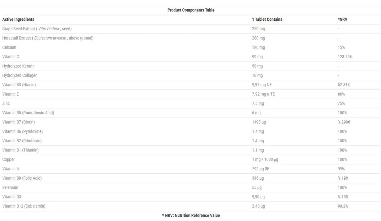Click the Product Components Table title
The height and width of the screenshot is (221, 381).
click(191, 10)
